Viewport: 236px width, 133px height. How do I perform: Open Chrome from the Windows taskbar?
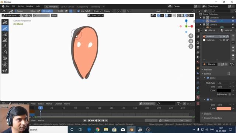(97, 130)
